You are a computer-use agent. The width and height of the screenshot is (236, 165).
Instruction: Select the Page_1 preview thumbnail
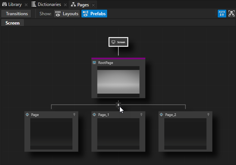[118, 134]
